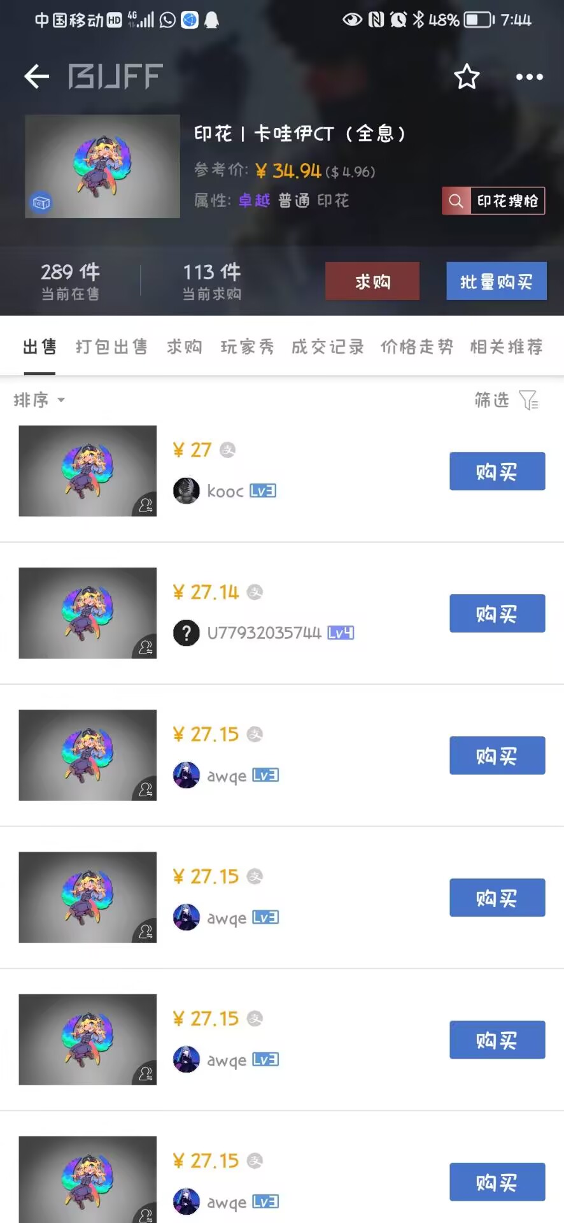
Task: Open the 筛选 filter funnel icon
Action: (528, 400)
